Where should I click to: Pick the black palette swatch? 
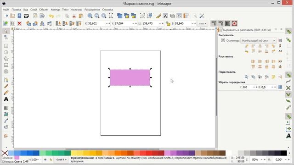click(x=284, y=153)
